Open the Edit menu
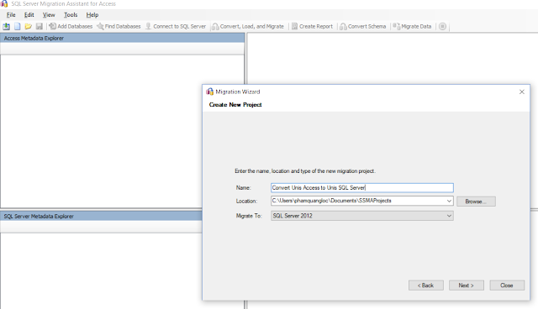This screenshot has width=538, height=309. [x=29, y=15]
